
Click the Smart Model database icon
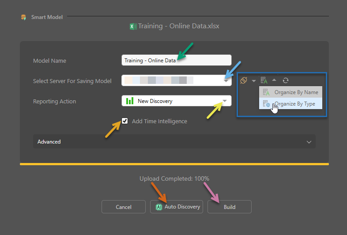click(23, 17)
